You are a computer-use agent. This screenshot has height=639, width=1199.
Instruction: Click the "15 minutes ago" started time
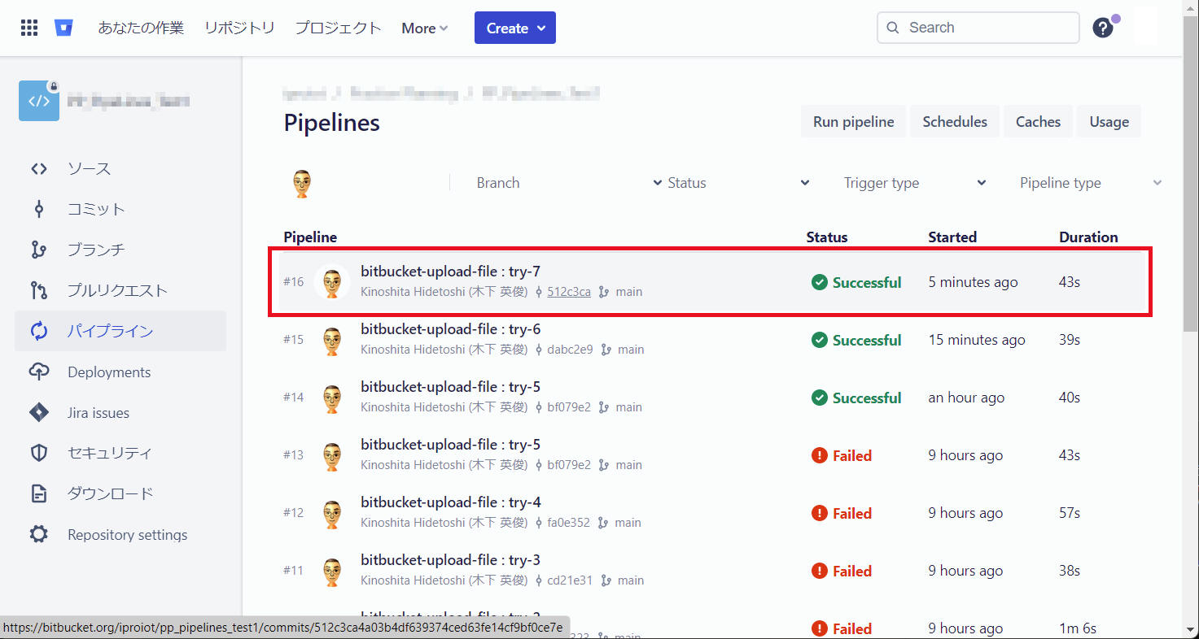tap(977, 340)
